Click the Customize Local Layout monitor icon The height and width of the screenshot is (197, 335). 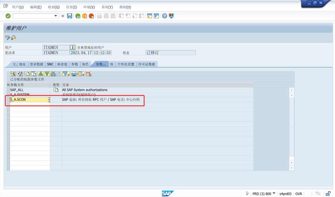pos(171,16)
